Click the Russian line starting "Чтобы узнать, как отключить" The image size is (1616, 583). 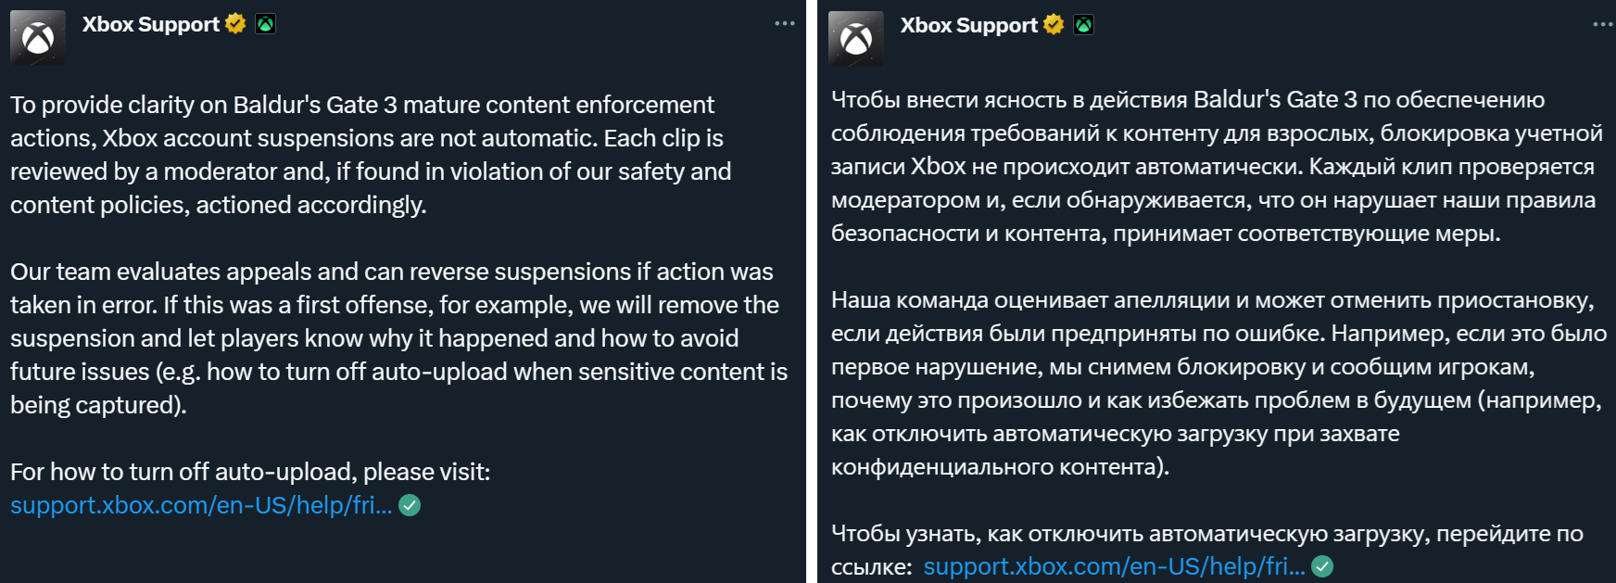pos(1206,534)
